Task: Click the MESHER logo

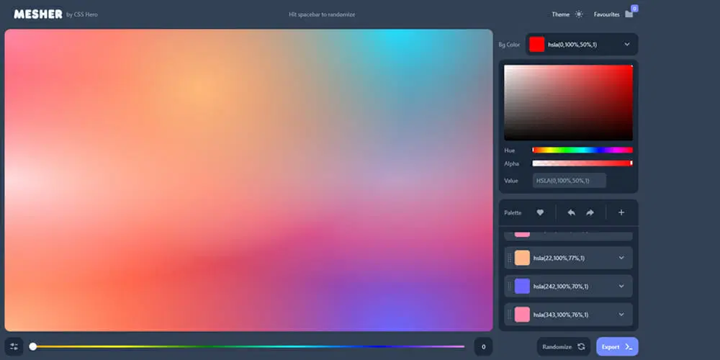Action: click(x=38, y=14)
